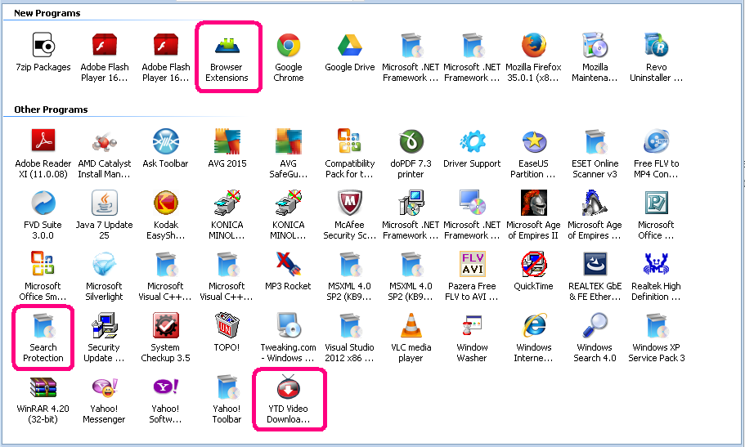The height and width of the screenshot is (447, 745).
Task: Select the 7zip Packages program icon
Action: click(43, 45)
